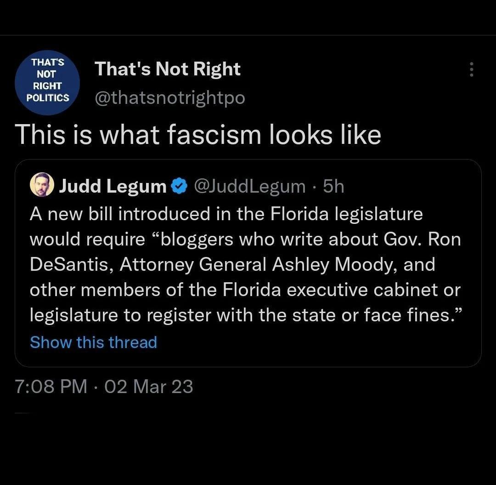
Task: Open the Show this thread link
Action: [93, 342]
